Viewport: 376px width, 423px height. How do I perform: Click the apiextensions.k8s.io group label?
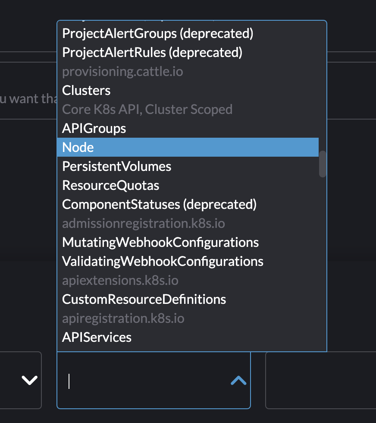click(x=120, y=280)
